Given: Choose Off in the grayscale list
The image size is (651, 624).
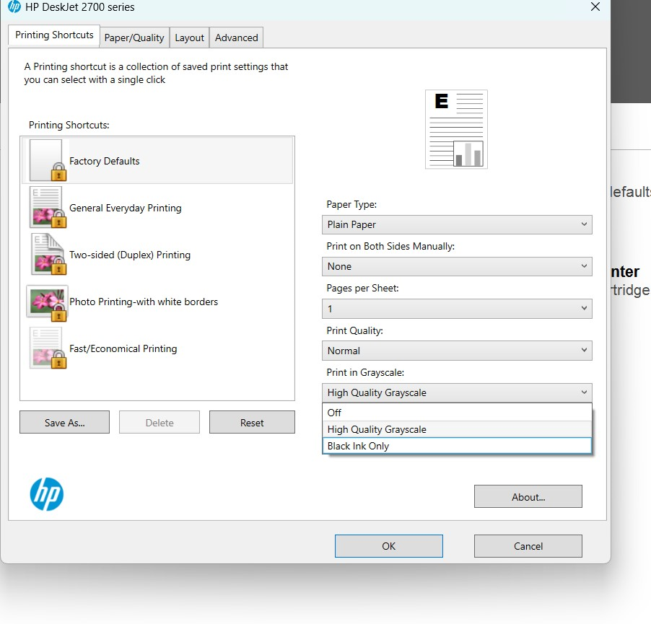Looking at the screenshot, I should pos(456,413).
